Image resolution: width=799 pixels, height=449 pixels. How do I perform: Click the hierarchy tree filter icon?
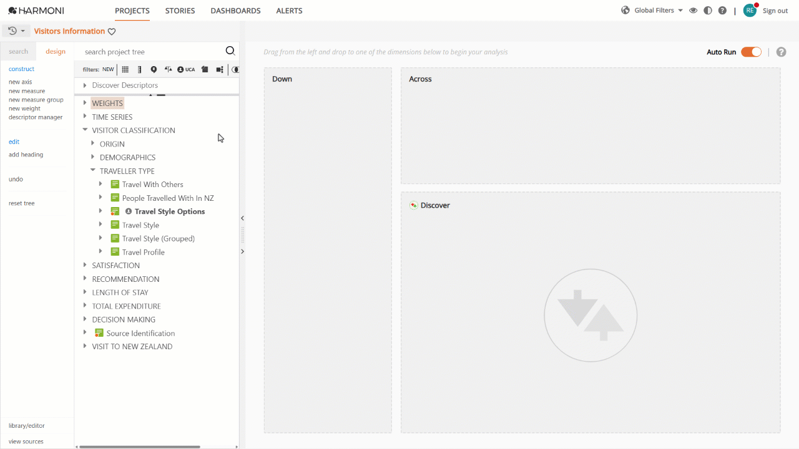tap(220, 70)
